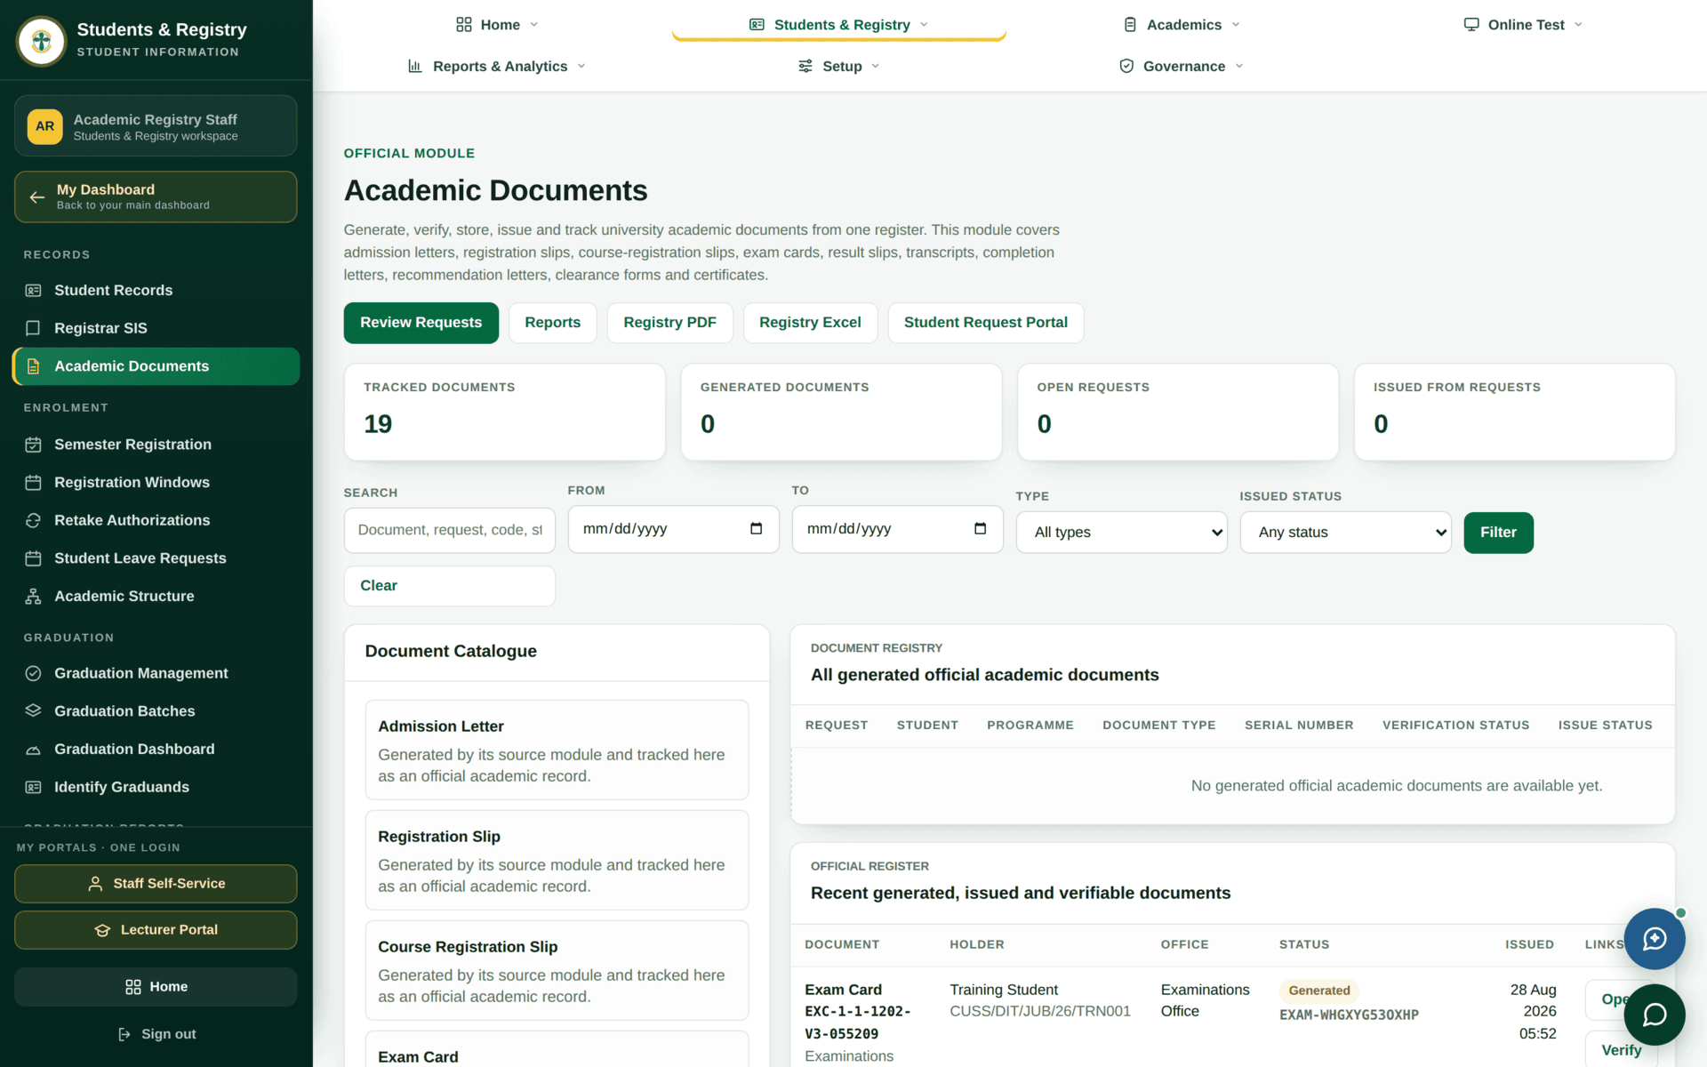The image size is (1707, 1067).
Task: Click the Graduation Dashboard gauge icon
Action: [x=33, y=750]
